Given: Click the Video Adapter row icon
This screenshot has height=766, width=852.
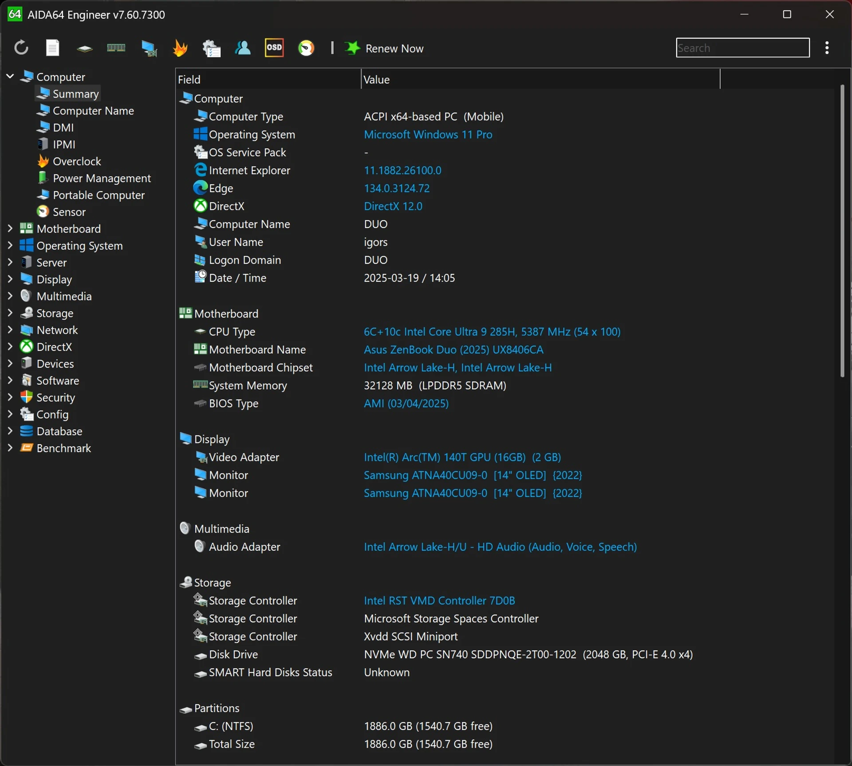Looking at the screenshot, I should [201, 457].
